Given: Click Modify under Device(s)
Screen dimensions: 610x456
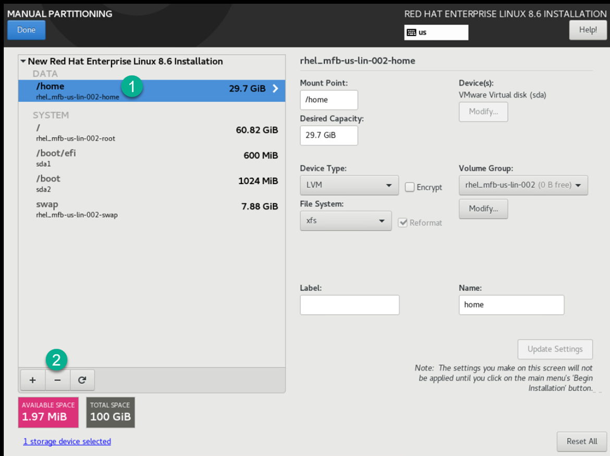Looking at the screenshot, I should 483,112.
